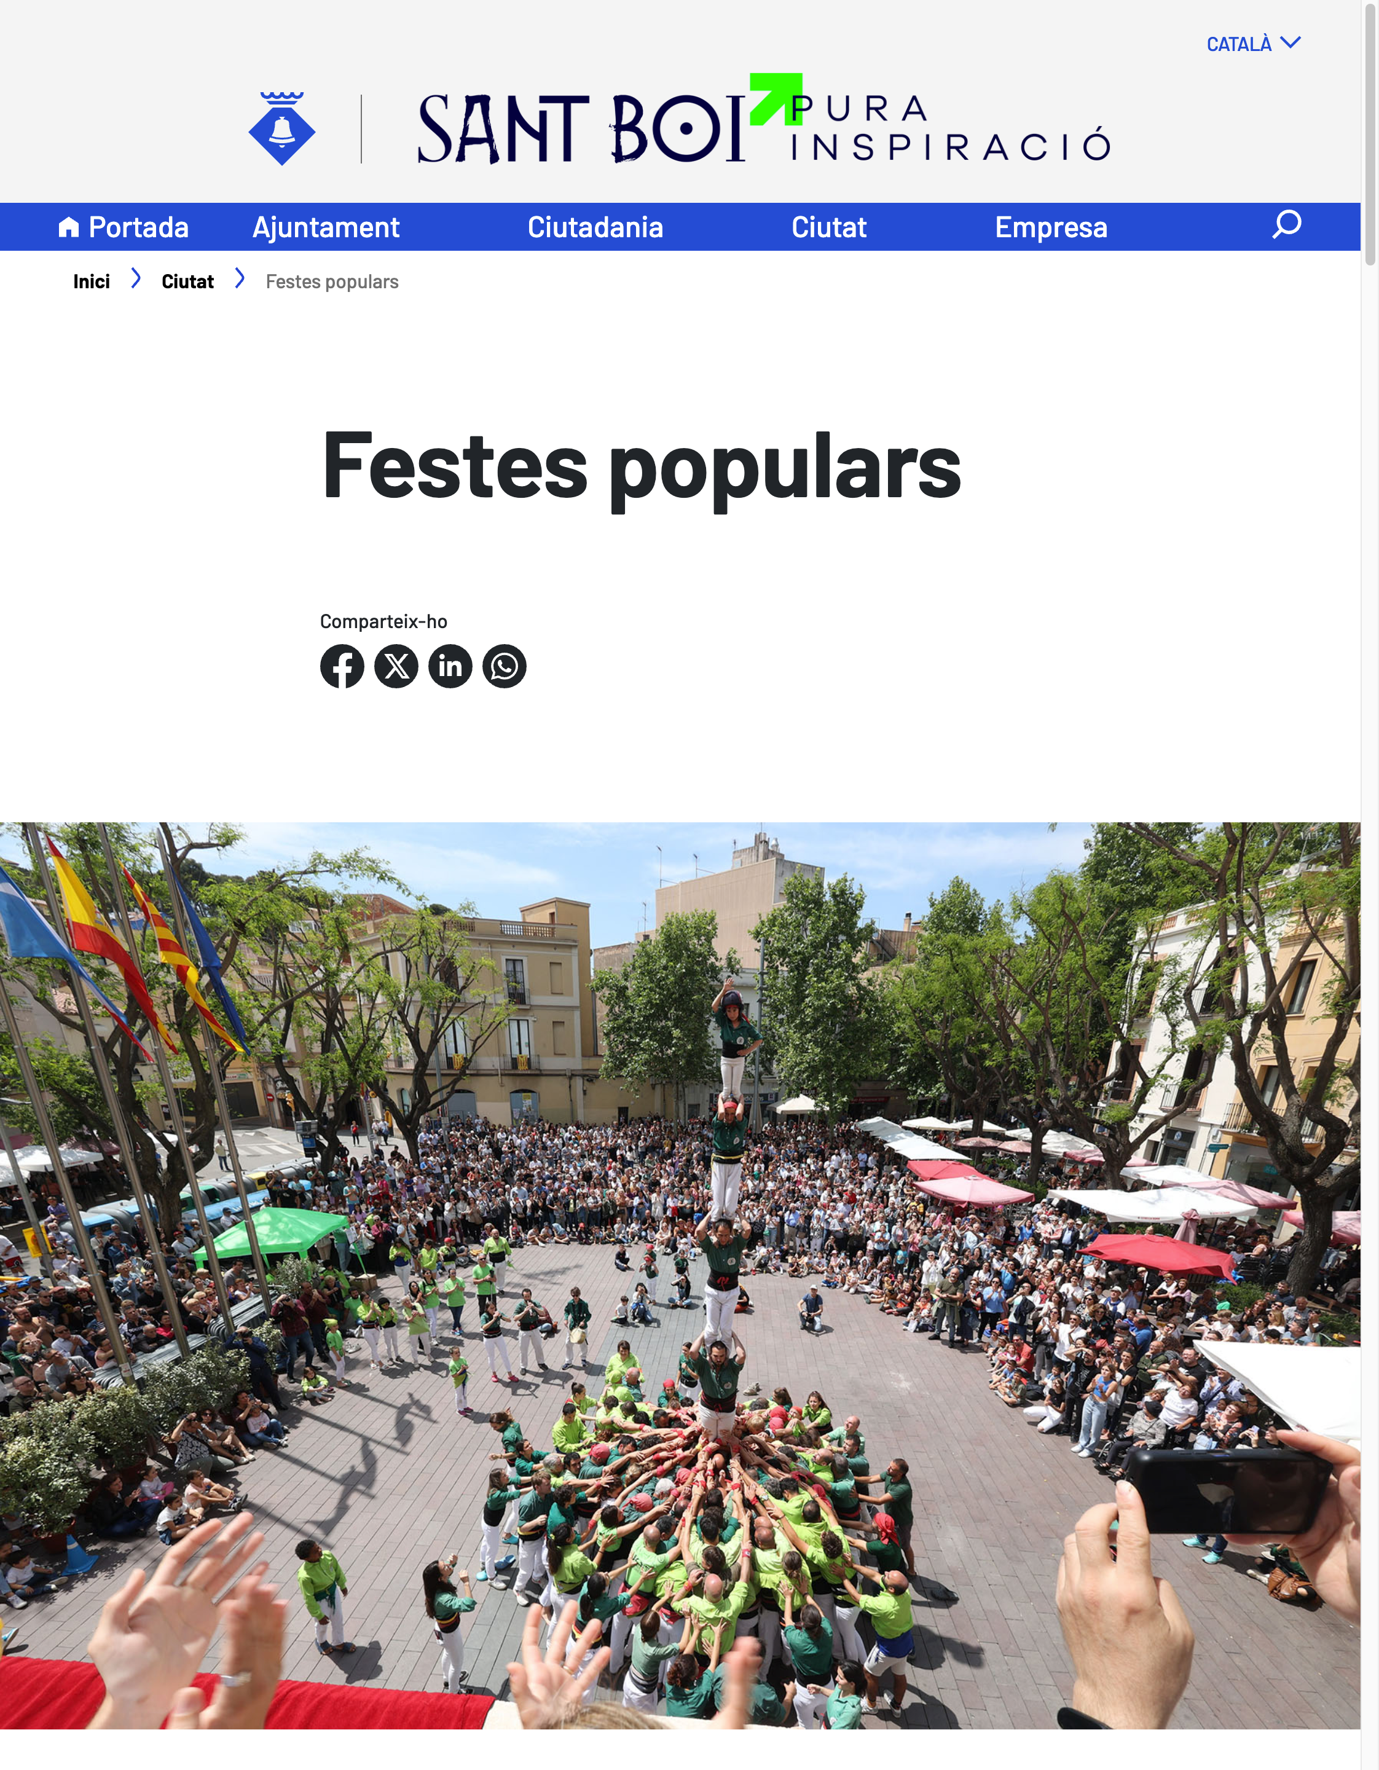
Task: Click the home icon beside Portada
Action: pyautogui.click(x=69, y=228)
